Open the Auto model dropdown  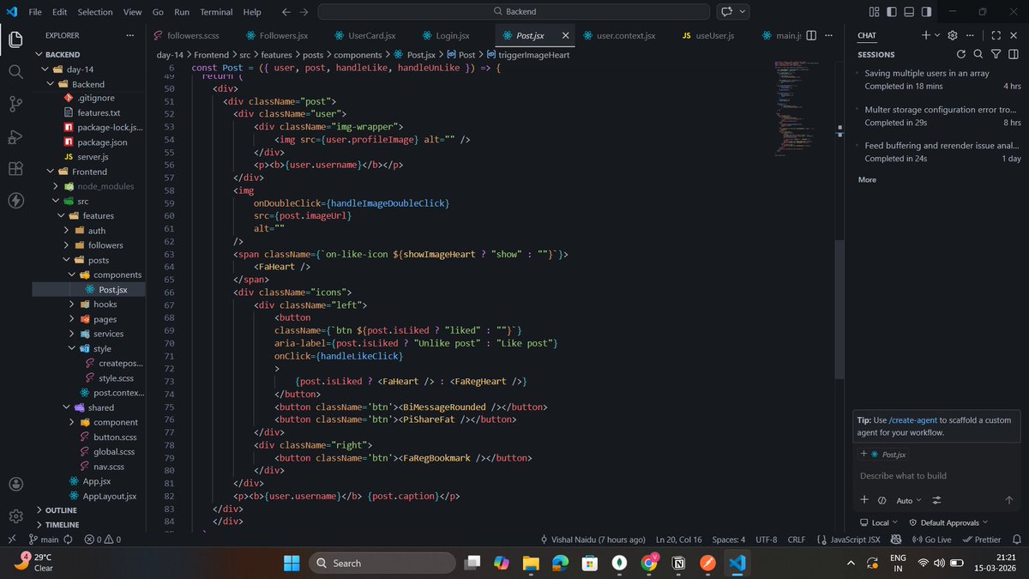tap(908, 500)
